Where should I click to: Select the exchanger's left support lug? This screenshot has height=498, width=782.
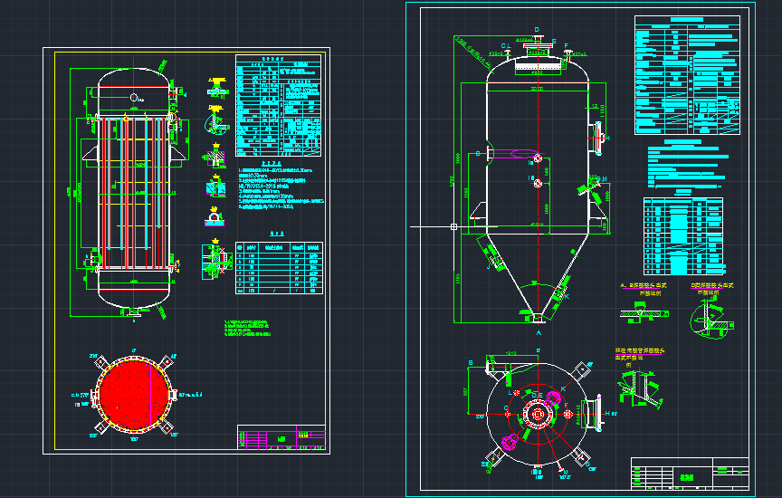click(91, 153)
